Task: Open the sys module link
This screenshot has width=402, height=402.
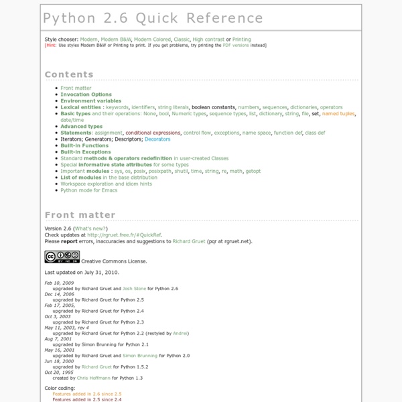Action: pyautogui.click(x=118, y=171)
